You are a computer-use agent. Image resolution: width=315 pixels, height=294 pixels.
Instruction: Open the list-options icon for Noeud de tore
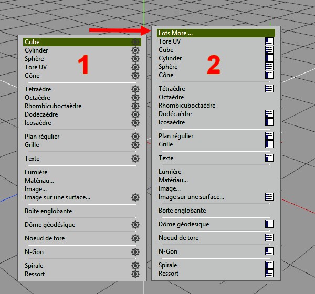click(x=269, y=238)
